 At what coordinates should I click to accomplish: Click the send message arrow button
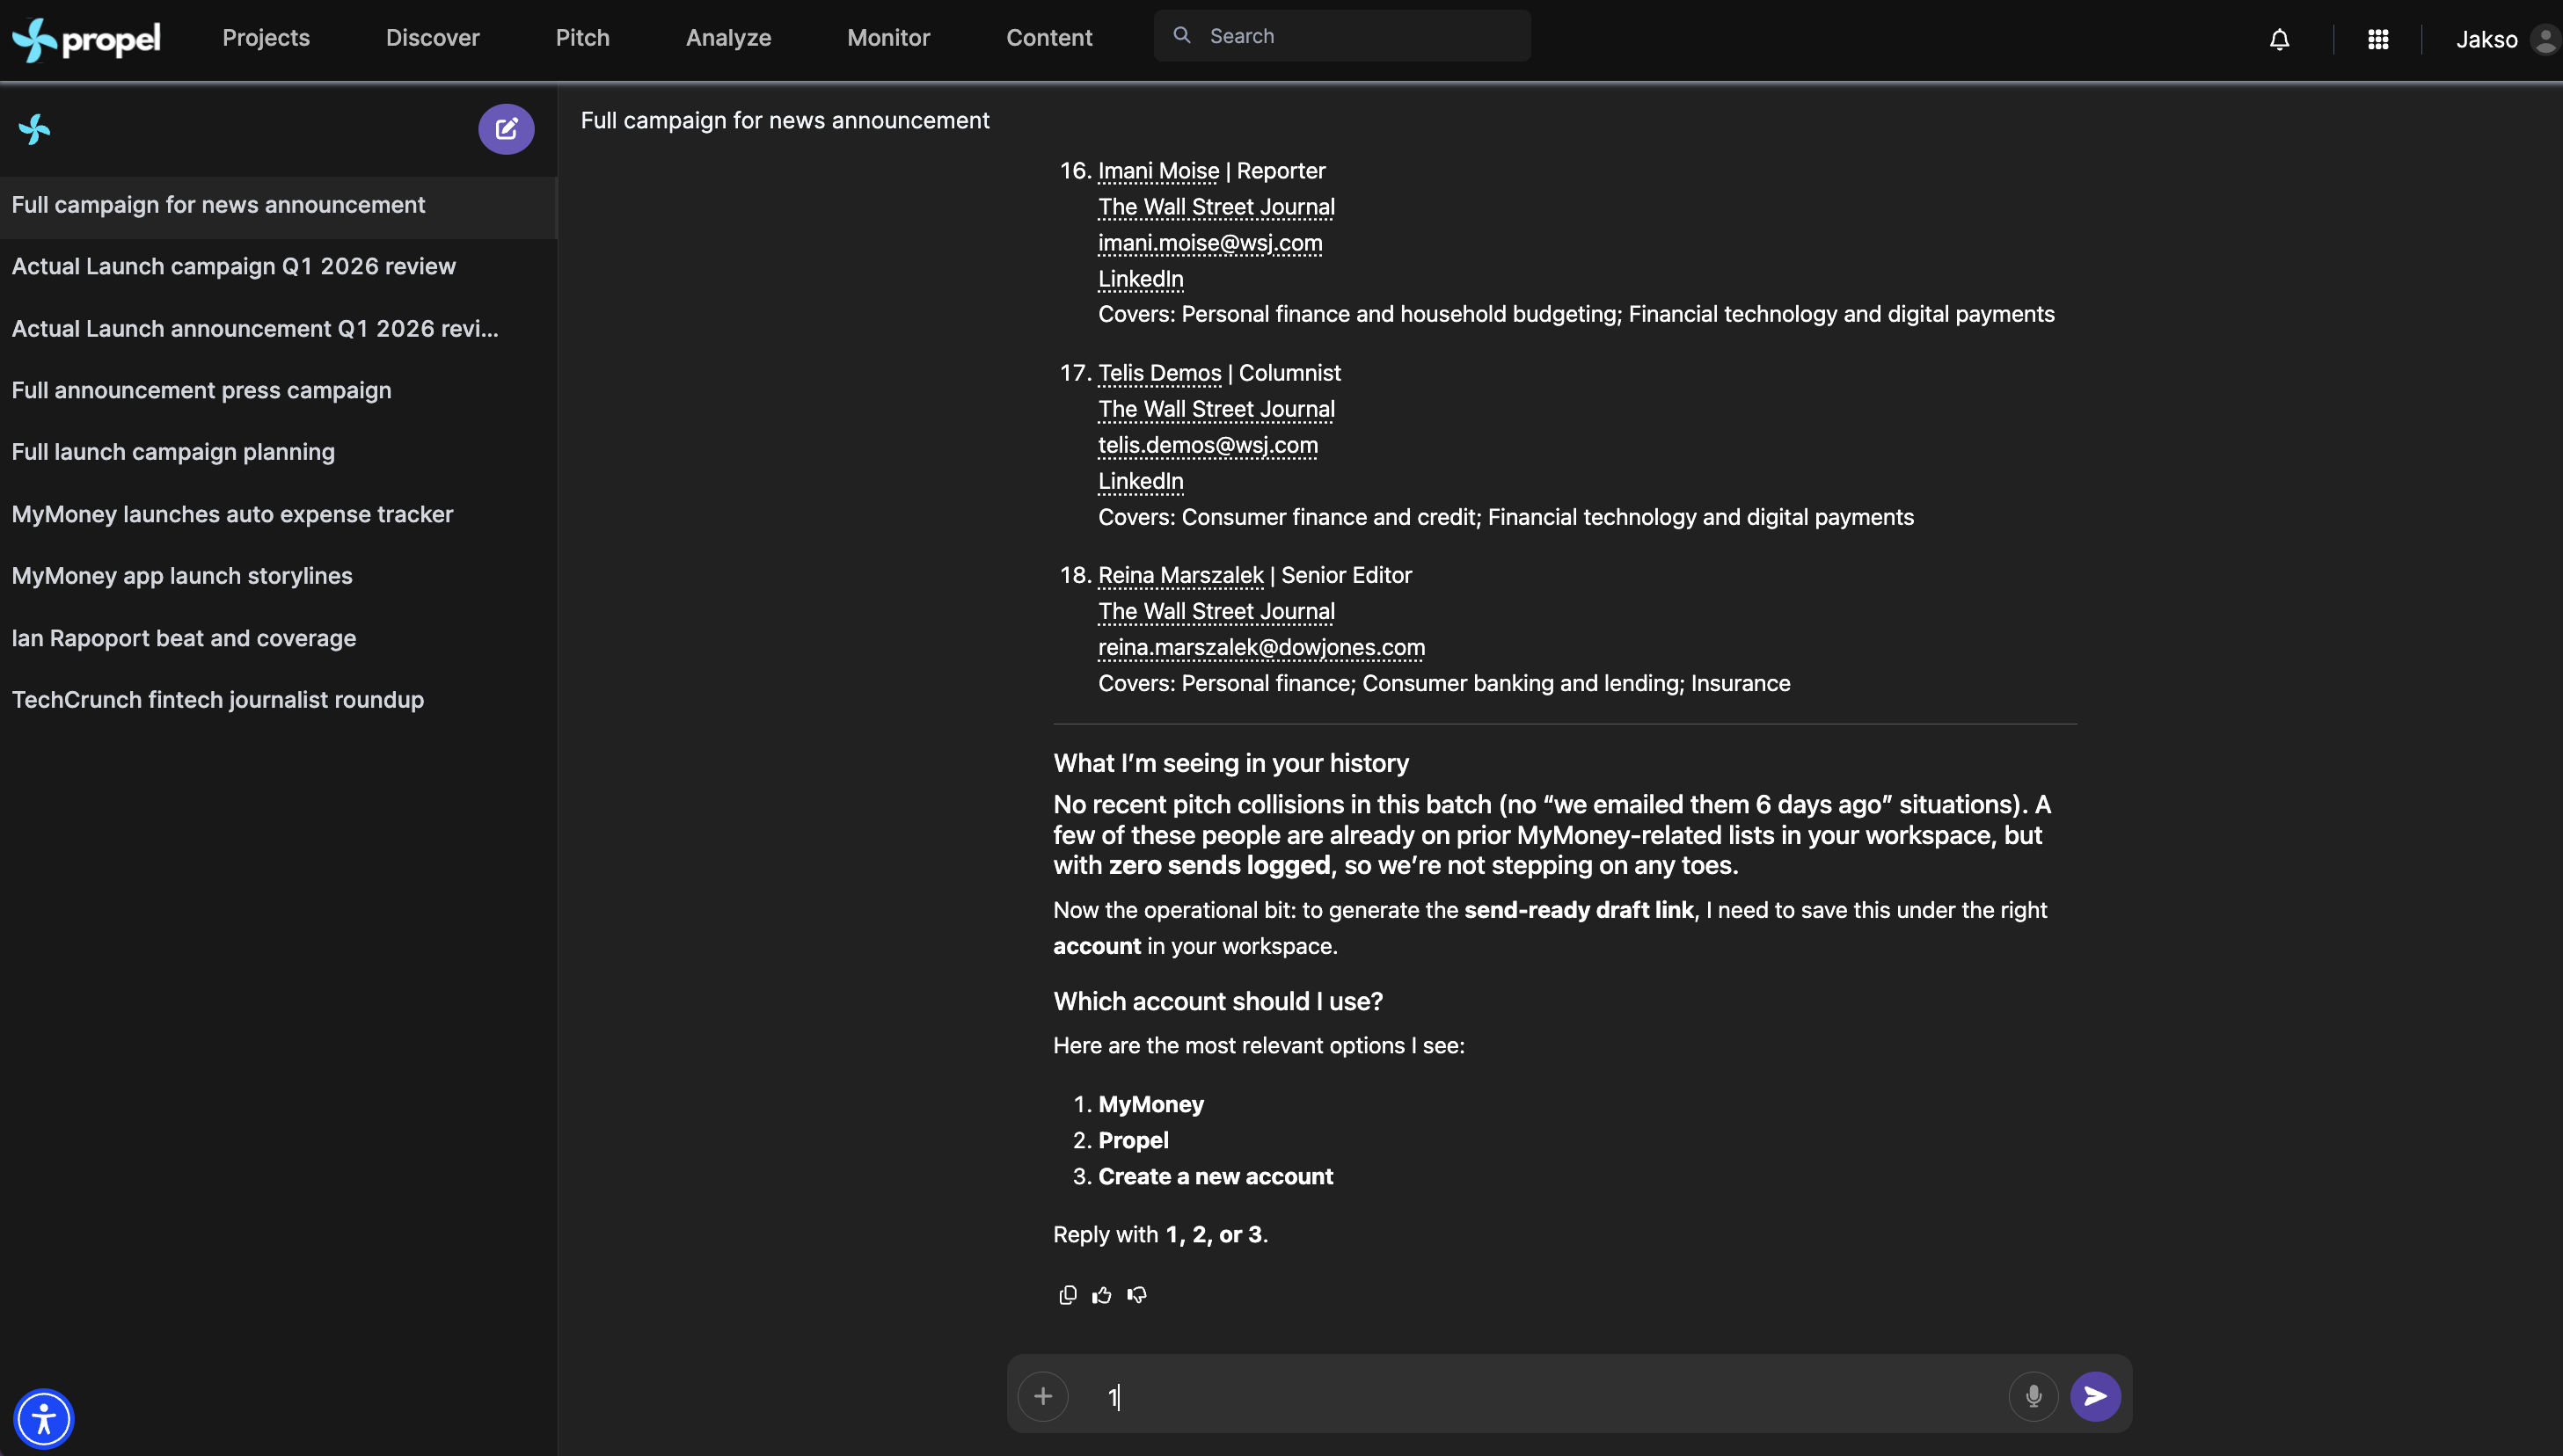[2095, 1396]
